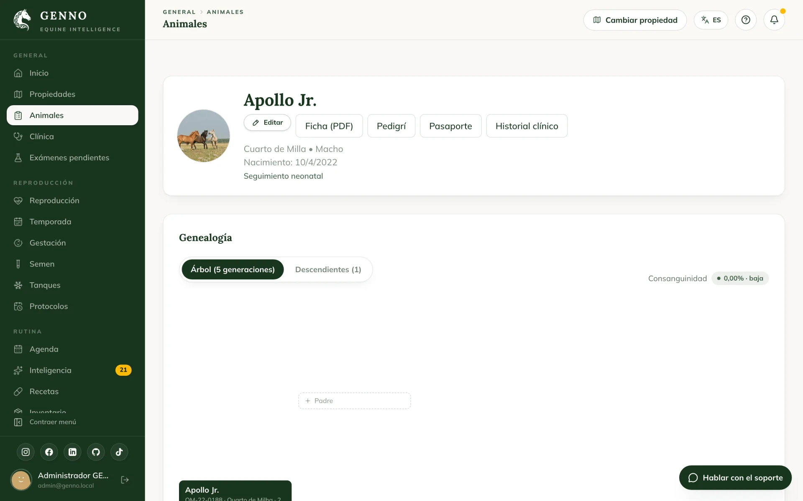
Task: Open Hablar con el soporte chat
Action: click(735, 478)
